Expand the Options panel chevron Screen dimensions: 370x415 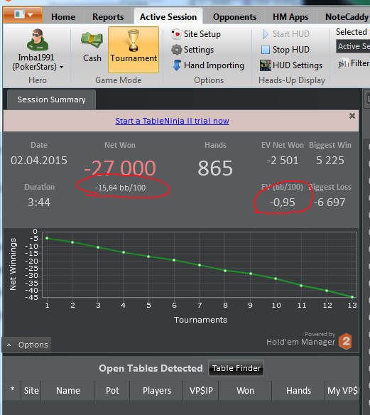[9, 345]
